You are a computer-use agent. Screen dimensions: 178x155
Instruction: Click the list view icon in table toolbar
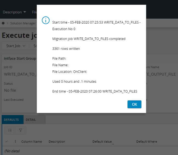(x=10, y=130)
